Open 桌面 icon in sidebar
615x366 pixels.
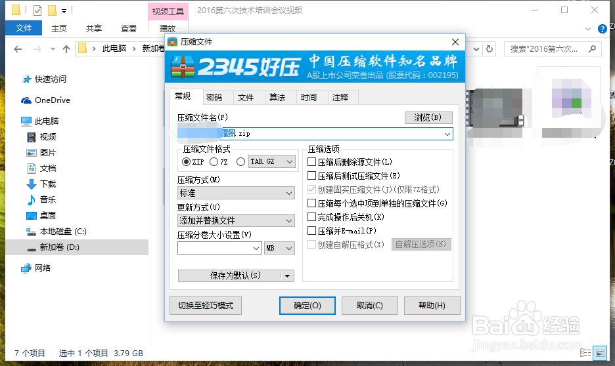coord(32,216)
